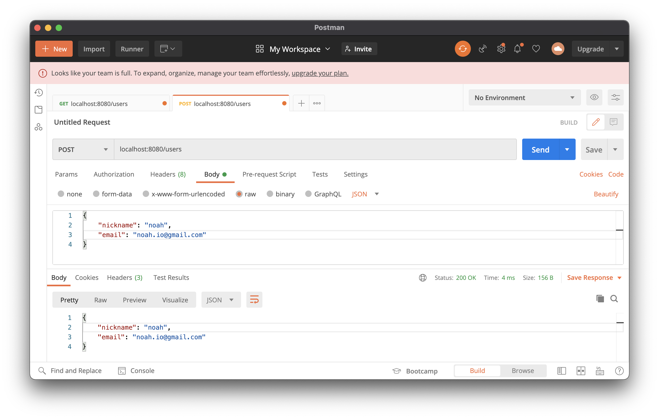Open the response Headers (3) tab
Viewport: 659px width, 419px height.
coord(125,278)
